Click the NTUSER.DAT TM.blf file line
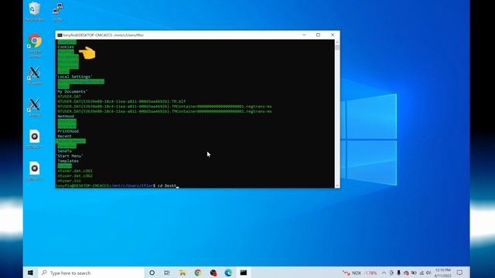The height and width of the screenshot is (278, 495). point(121,101)
